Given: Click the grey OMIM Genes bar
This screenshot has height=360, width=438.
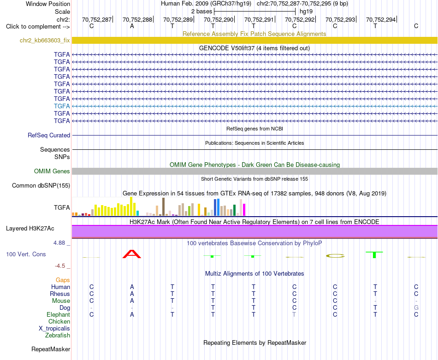Looking at the screenshot, I should pyautogui.click(x=255, y=171).
